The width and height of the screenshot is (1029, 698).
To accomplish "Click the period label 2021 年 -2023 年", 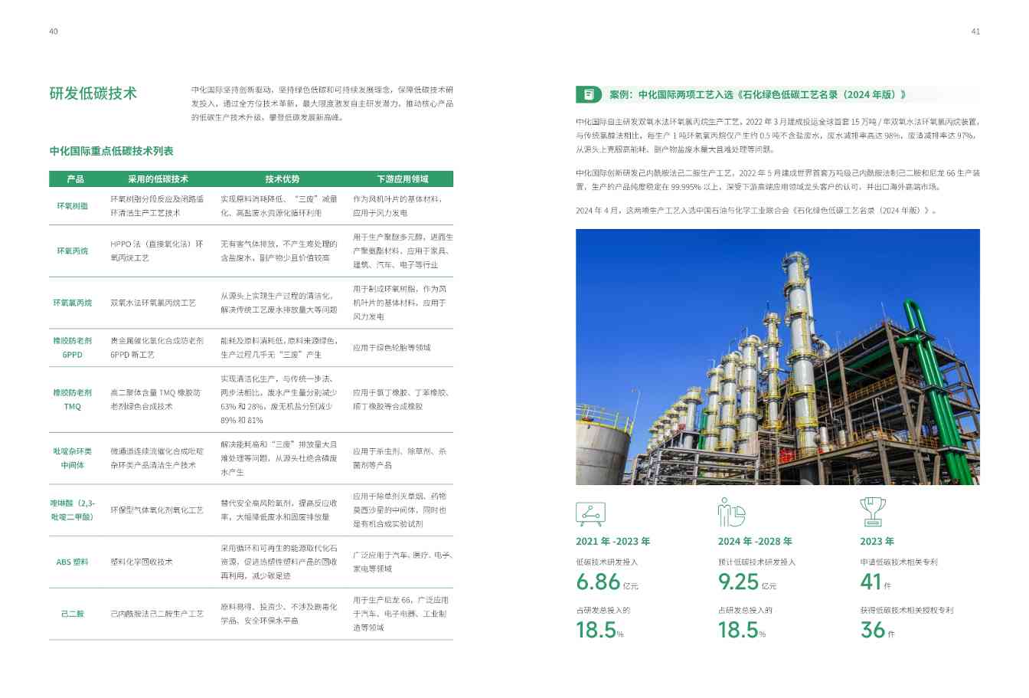I will (613, 541).
